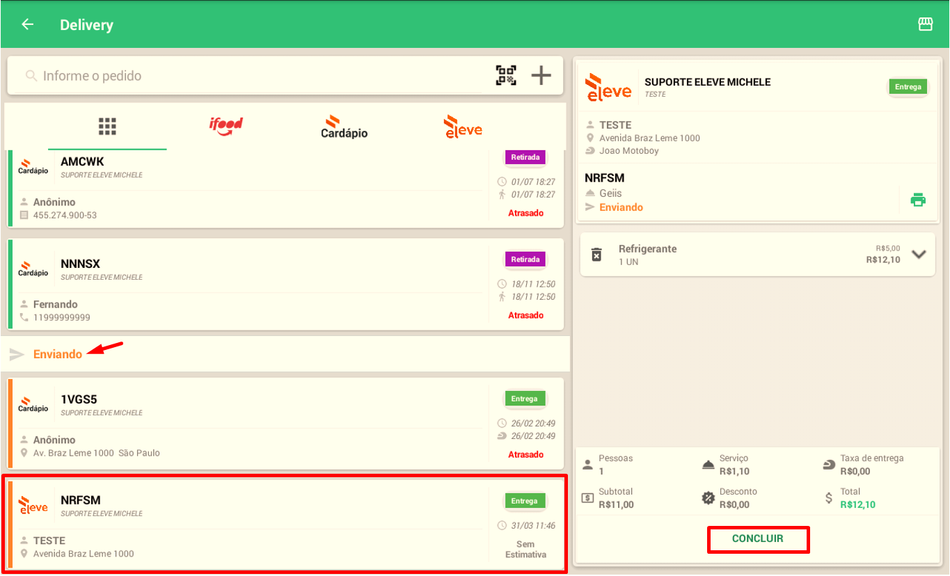Open the NRFSM card in the order list
This screenshot has height=576, width=950.
point(285,524)
